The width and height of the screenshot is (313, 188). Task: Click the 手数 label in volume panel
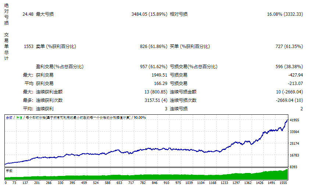[9, 171]
